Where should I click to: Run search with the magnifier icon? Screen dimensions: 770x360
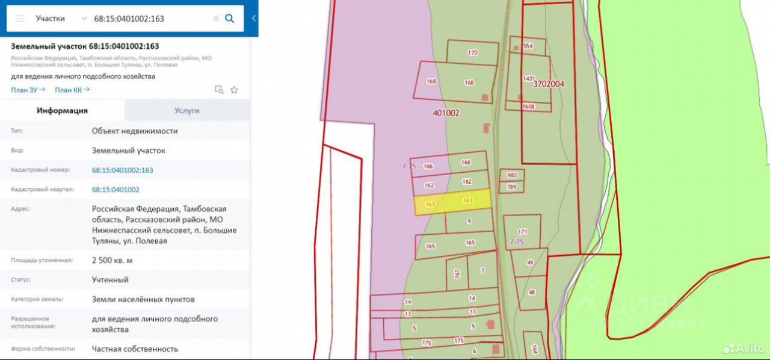230,19
